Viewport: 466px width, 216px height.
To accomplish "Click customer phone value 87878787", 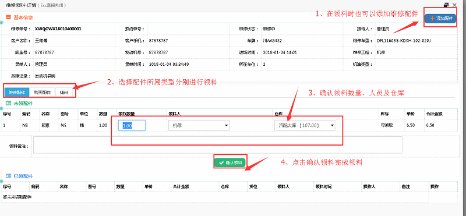I will pyautogui.click(x=158, y=40).
